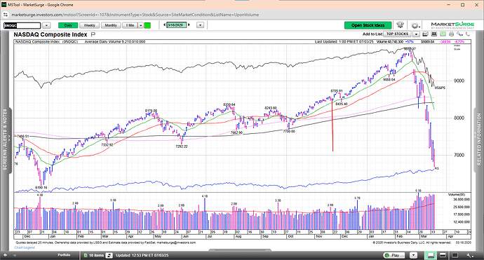This screenshot has height=260, width=484.
Task: Go to next date with right arrow
Action: point(189,25)
